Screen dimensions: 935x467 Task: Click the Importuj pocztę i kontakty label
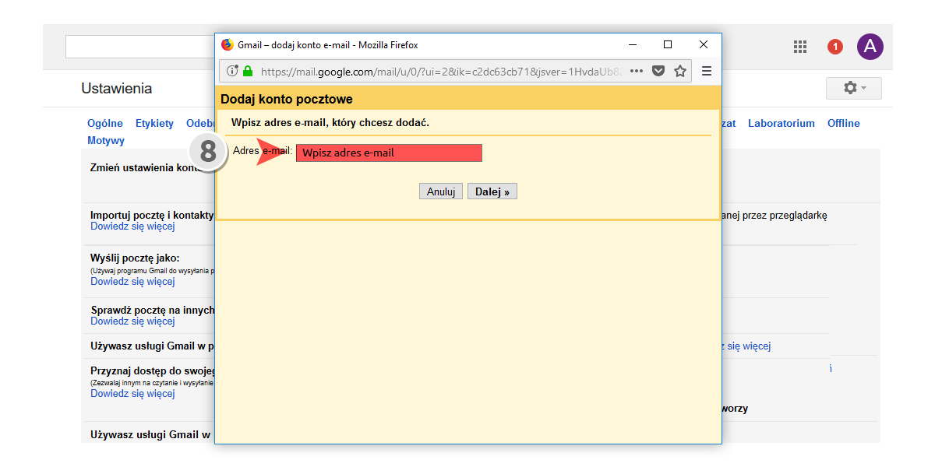point(152,215)
